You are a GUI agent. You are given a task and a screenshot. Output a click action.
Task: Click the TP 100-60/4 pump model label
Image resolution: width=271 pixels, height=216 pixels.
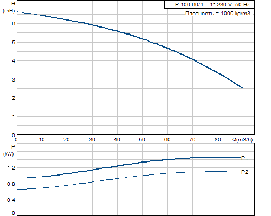(187, 5)
